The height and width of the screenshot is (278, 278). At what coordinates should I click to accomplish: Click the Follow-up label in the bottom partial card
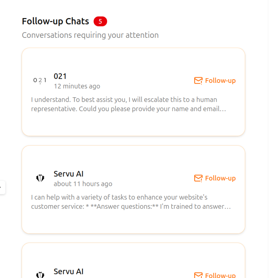pos(220,275)
